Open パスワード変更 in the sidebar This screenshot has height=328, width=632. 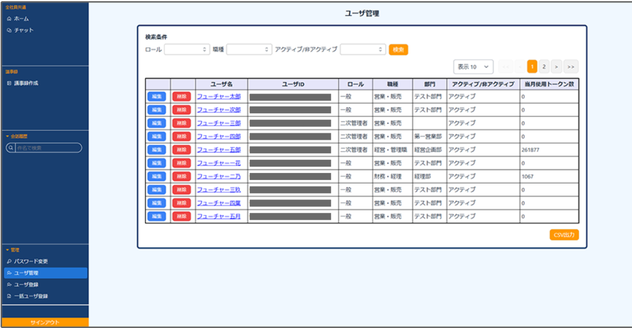(x=30, y=261)
